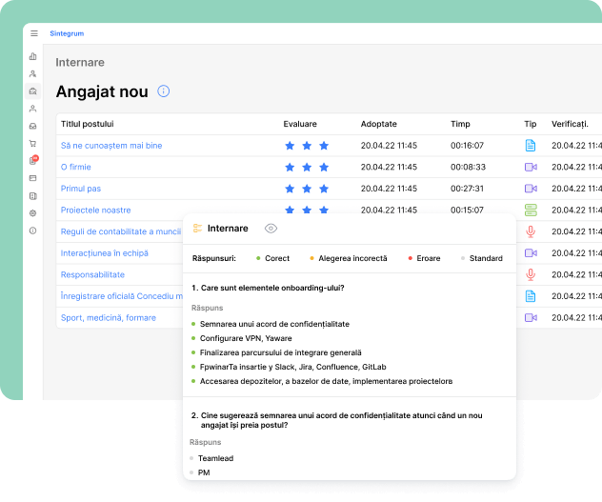Select the Teamlead answer option

tap(214, 458)
